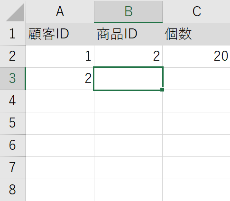Image resolution: width=230 pixels, height=201 pixels.
Task: Select cell A3 containing 2
Action: (x=60, y=79)
